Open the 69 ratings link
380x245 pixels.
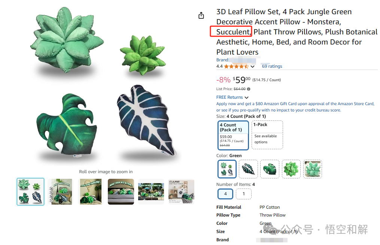[272, 66]
